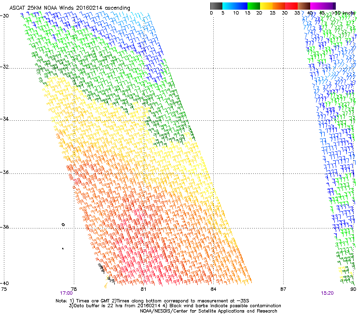The width and height of the screenshot is (357, 314).
Task: Click the longitude label 84
Action: (213, 289)
